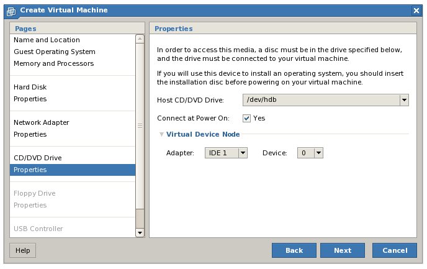The image size is (427, 269).
Task: Select the Name and Location page
Action: 47,40
